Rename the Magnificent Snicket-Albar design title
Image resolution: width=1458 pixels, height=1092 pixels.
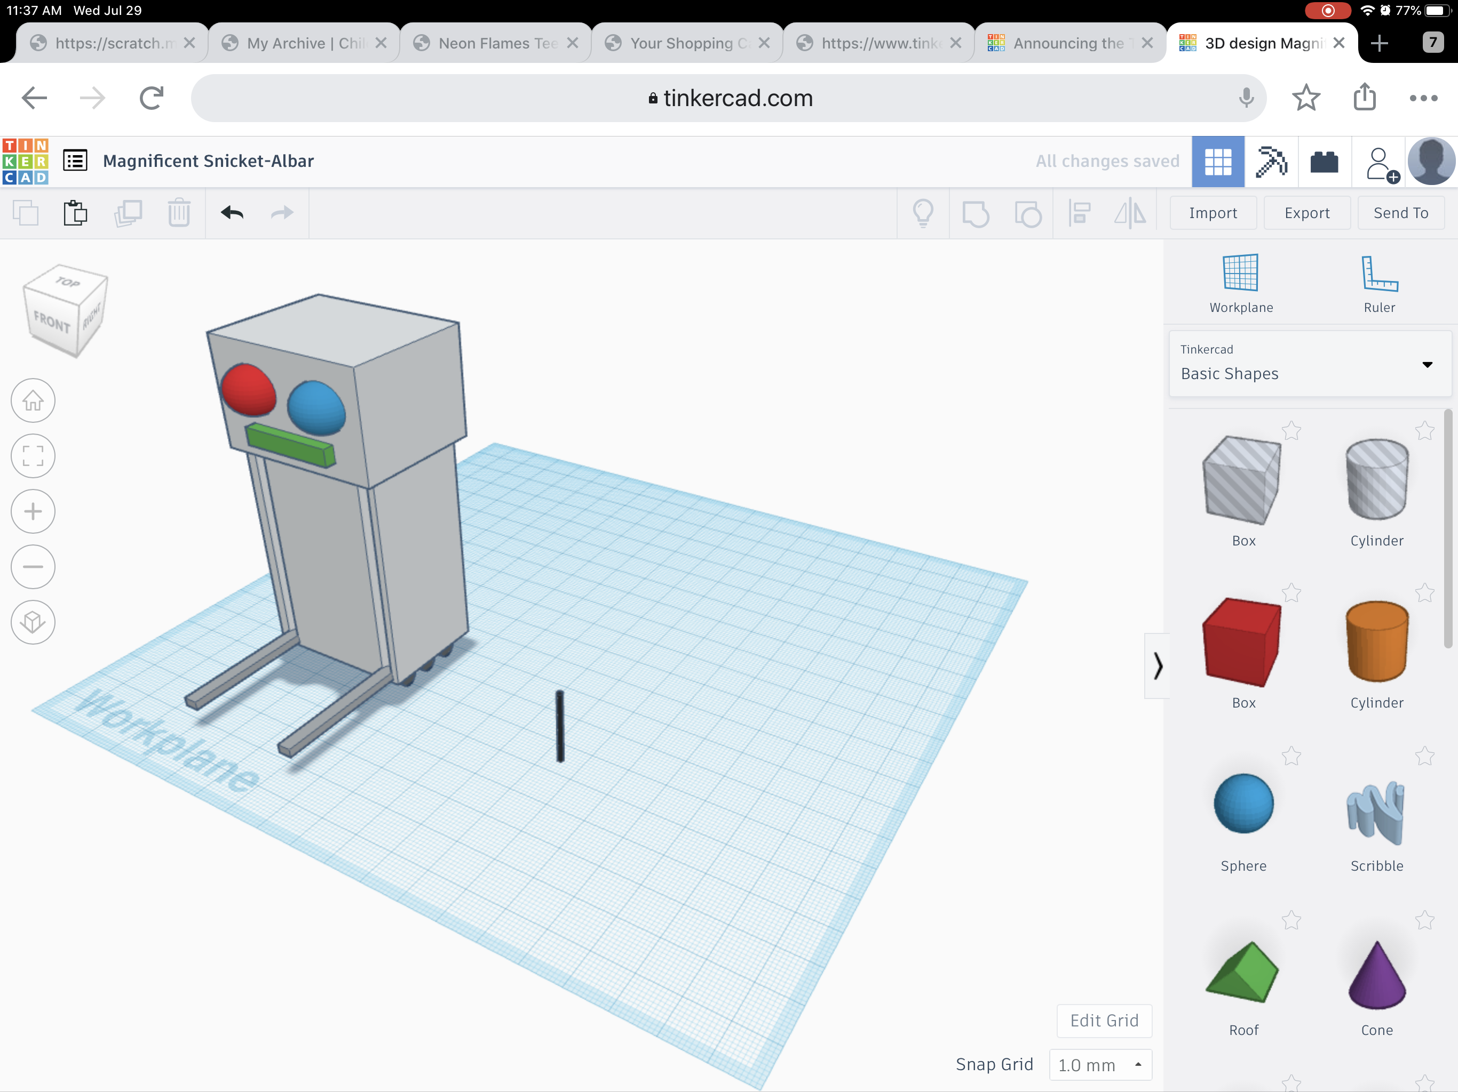point(208,160)
